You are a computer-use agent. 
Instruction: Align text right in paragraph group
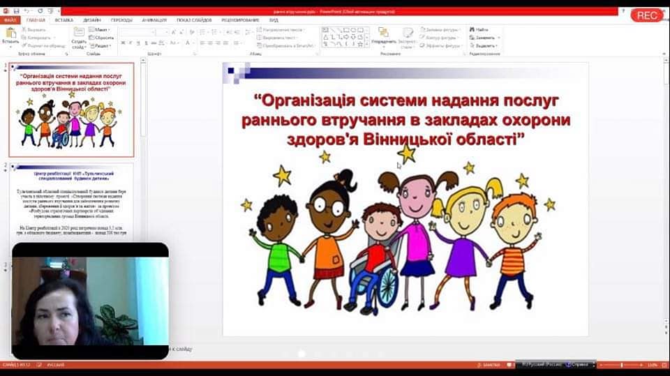[218, 43]
